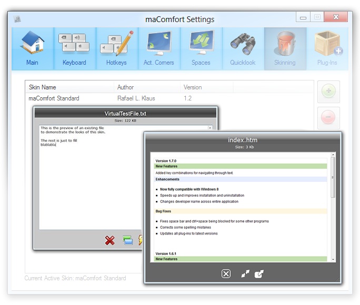The image size is (360, 305).
Task: Click the green add skin button
Action: 328,91
